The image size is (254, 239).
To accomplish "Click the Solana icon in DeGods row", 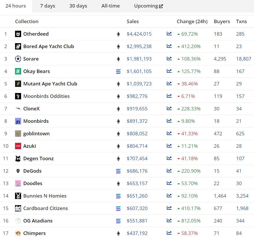I will [118, 171].
